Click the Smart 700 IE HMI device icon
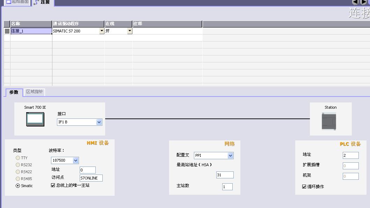 [35, 119]
